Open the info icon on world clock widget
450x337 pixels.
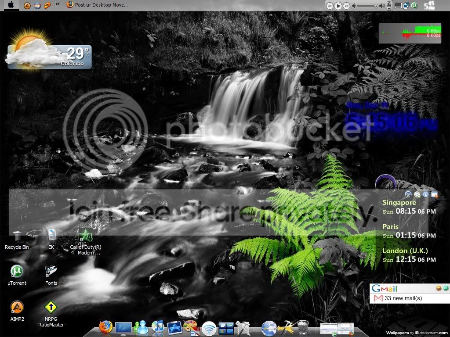point(425,194)
